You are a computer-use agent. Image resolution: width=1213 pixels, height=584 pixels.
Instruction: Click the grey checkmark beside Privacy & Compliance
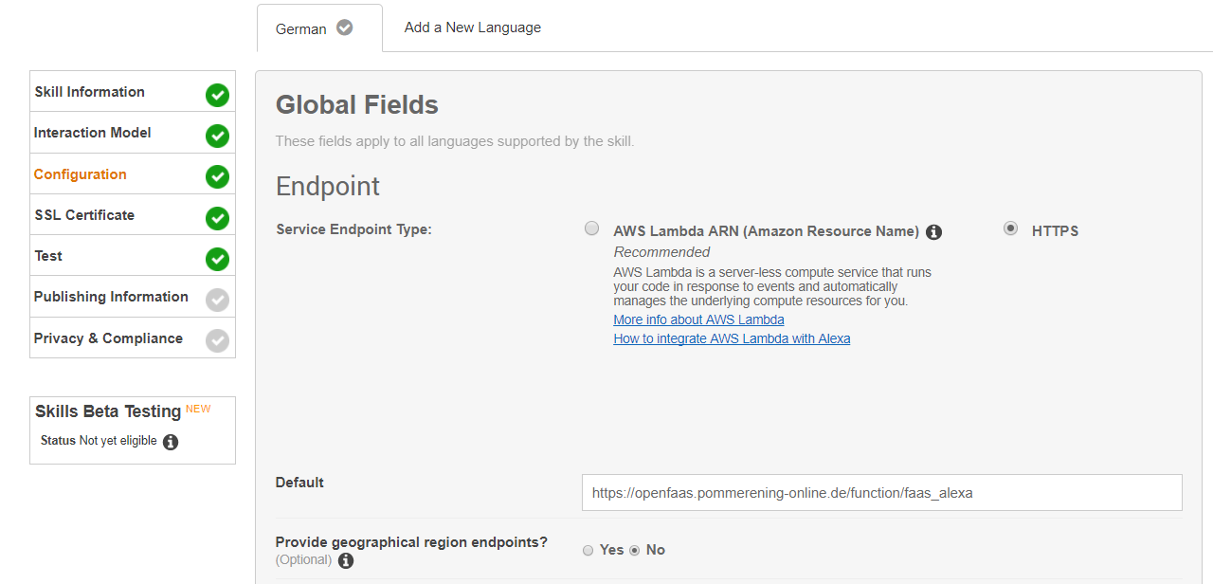pos(218,340)
